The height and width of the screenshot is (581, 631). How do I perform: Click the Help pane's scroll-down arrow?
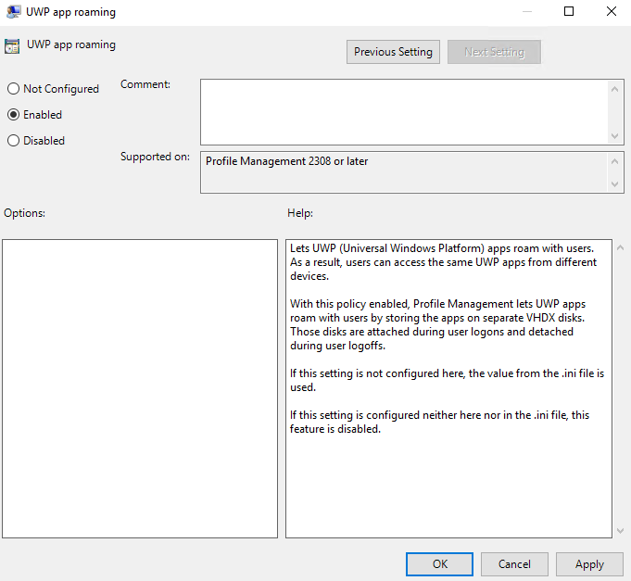[620, 531]
